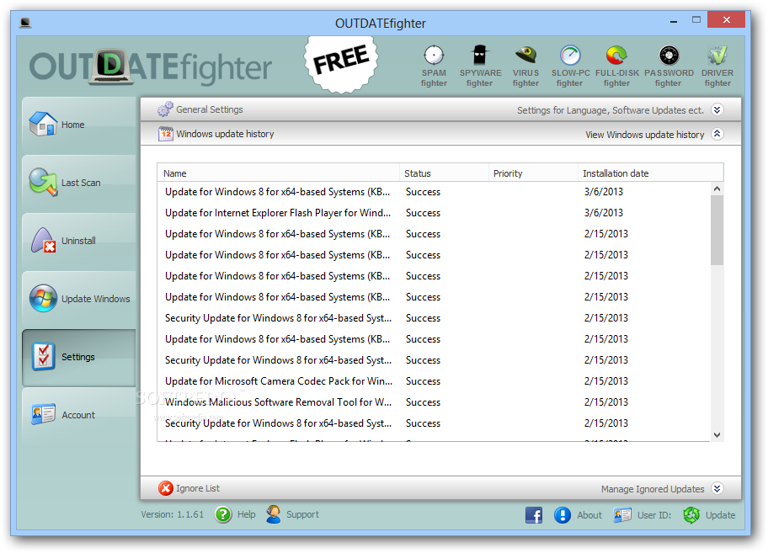Click Settings checklist icon
The width and height of the screenshot is (768, 553).
43,356
